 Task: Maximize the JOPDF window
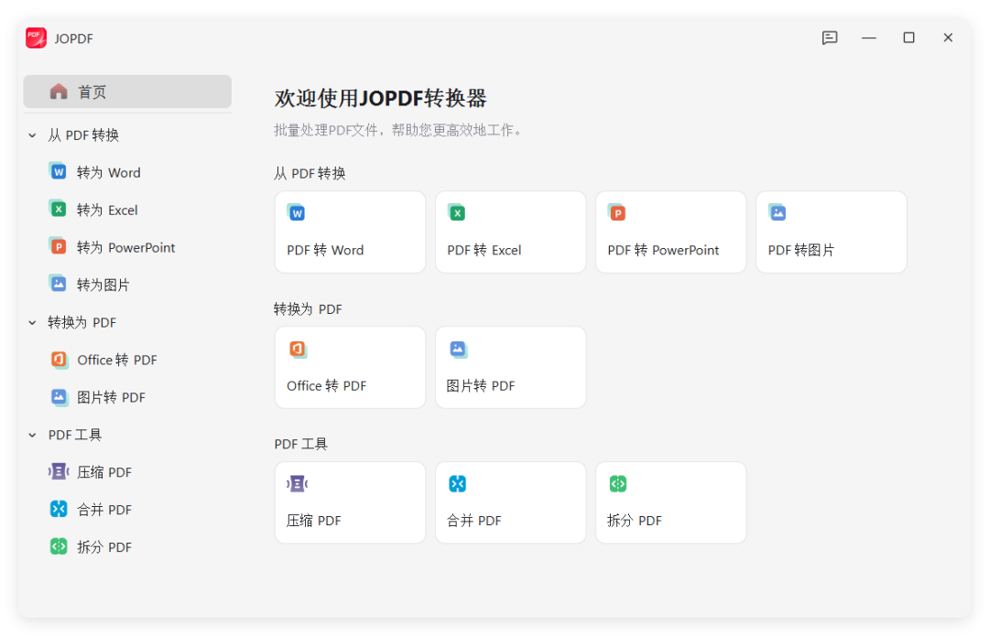pos(908,38)
